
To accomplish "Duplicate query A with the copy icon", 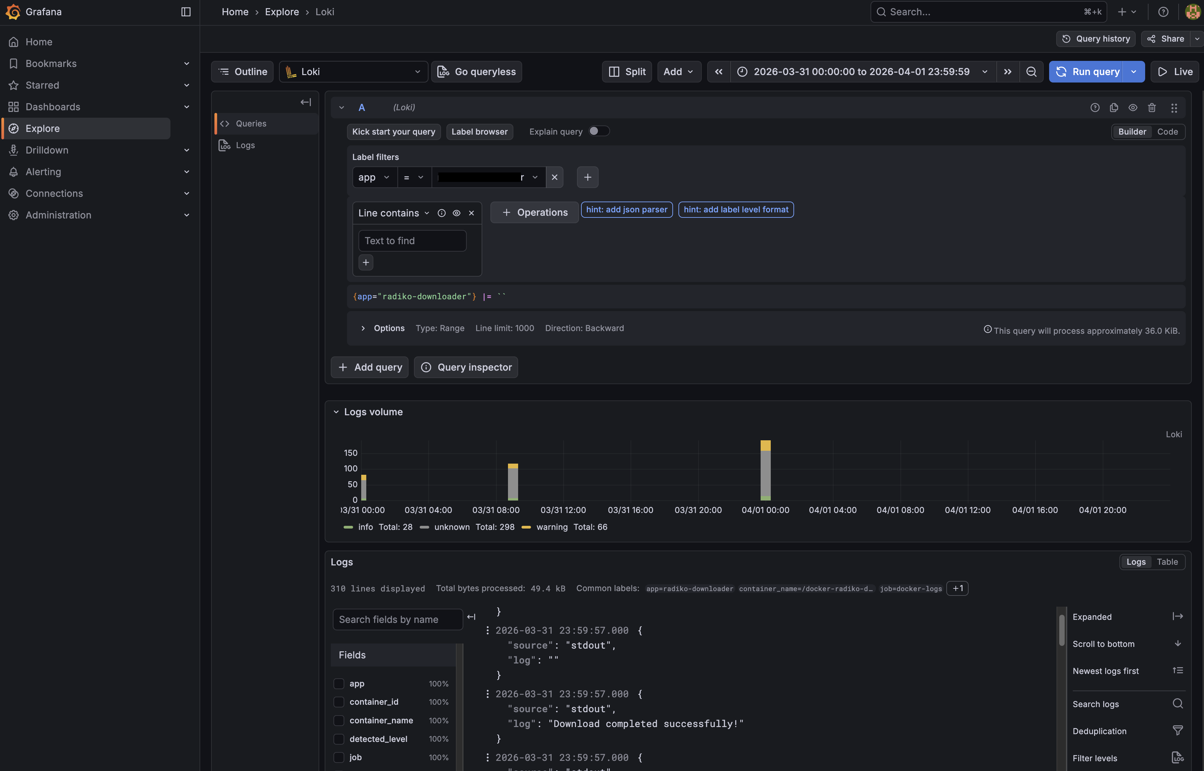I will pyautogui.click(x=1114, y=108).
